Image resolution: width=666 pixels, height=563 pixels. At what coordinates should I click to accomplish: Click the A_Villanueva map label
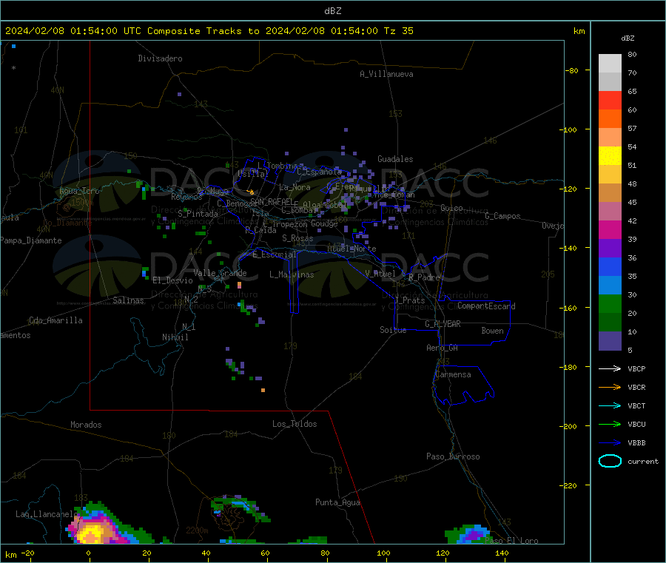click(x=386, y=74)
